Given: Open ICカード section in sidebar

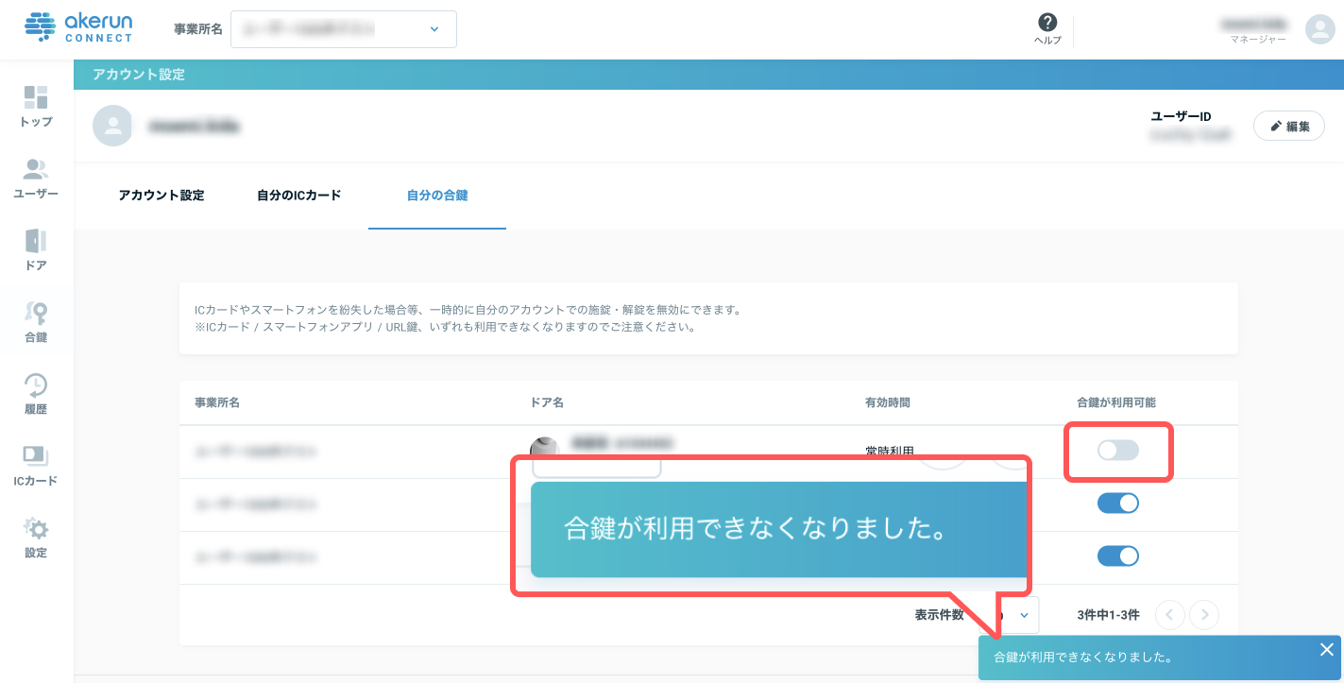Looking at the screenshot, I should [36, 465].
